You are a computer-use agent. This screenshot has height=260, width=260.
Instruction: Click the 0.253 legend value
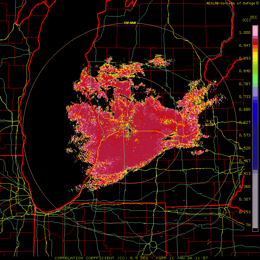tap(245, 212)
